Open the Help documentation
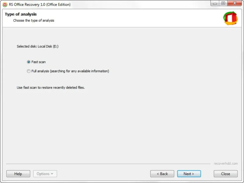The height and width of the screenshot is (183, 244). pyautogui.click(x=18, y=174)
